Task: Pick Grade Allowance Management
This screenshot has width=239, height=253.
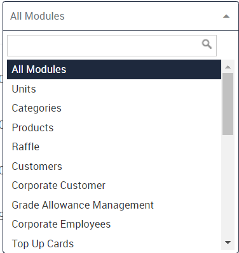Action: pyautogui.click(x=114, y=205)
